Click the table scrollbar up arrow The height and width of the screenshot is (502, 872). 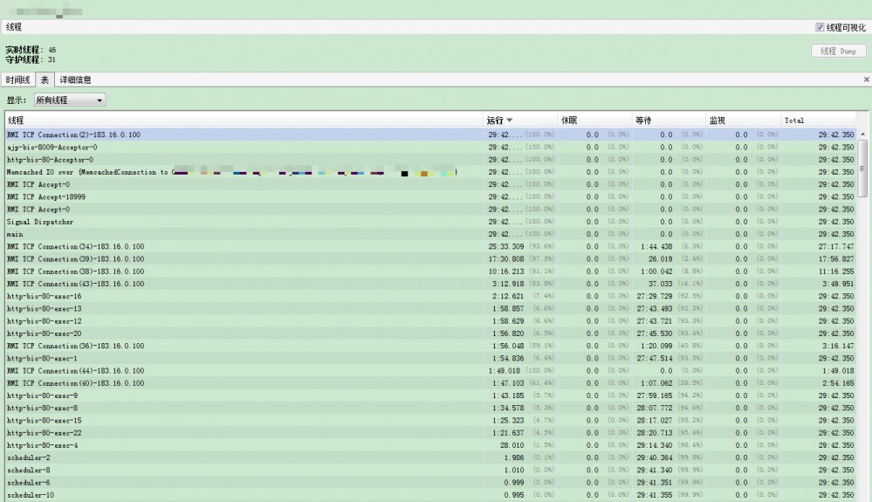pos(862,134)
